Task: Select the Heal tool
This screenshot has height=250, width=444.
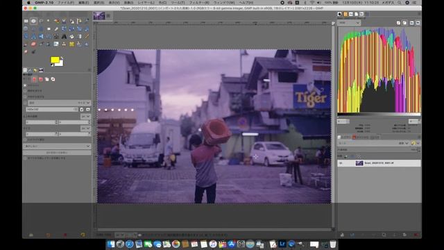Action: point(71,44)
